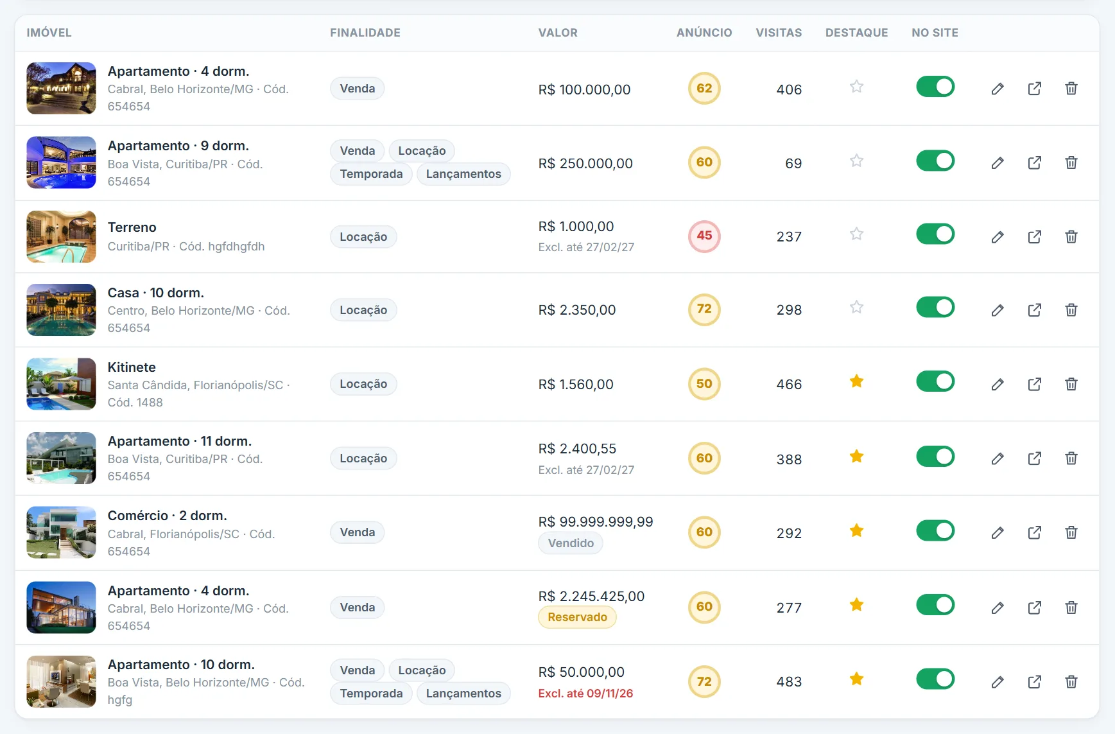Click the red 45 ad score badge

click(704, 236)
